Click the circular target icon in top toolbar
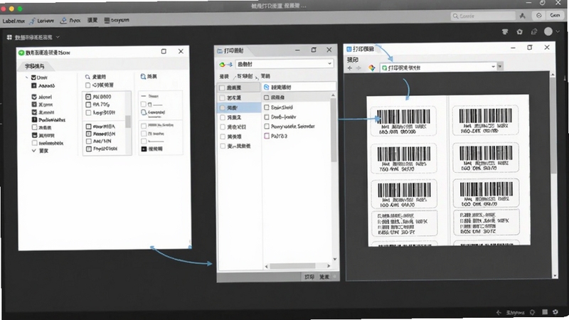569x320 pixels. tap(538, 15)
